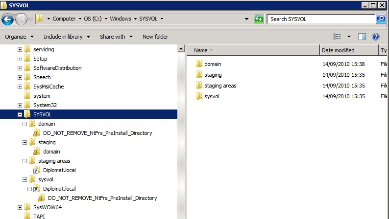Collapse the domain subfolder in tree

pos(24,124)
